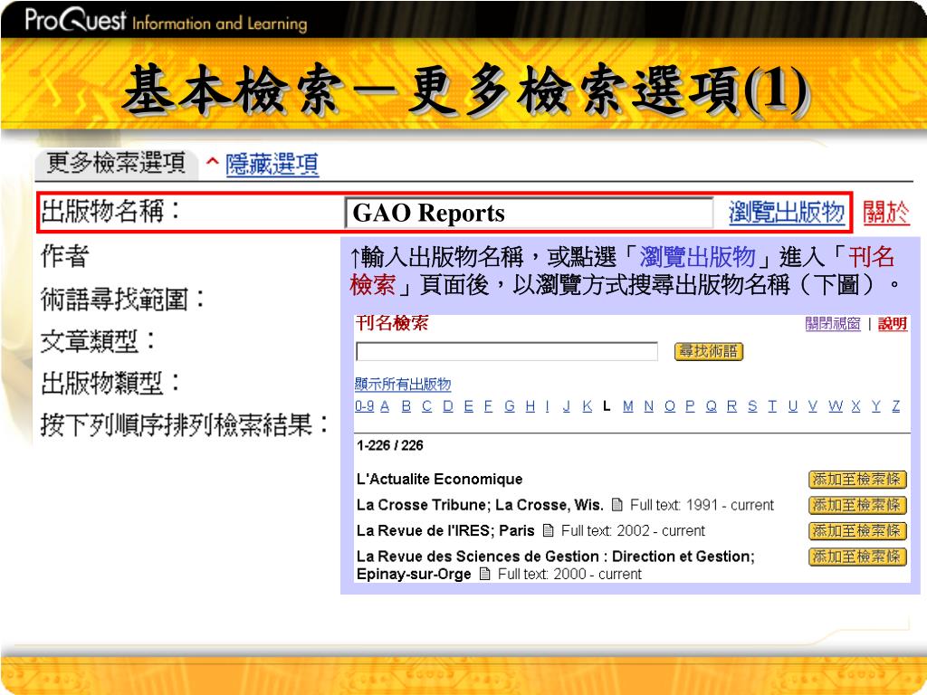Click the 關閉視窗 link
This screenshot has height=695, width=927.
coord(833,323)
